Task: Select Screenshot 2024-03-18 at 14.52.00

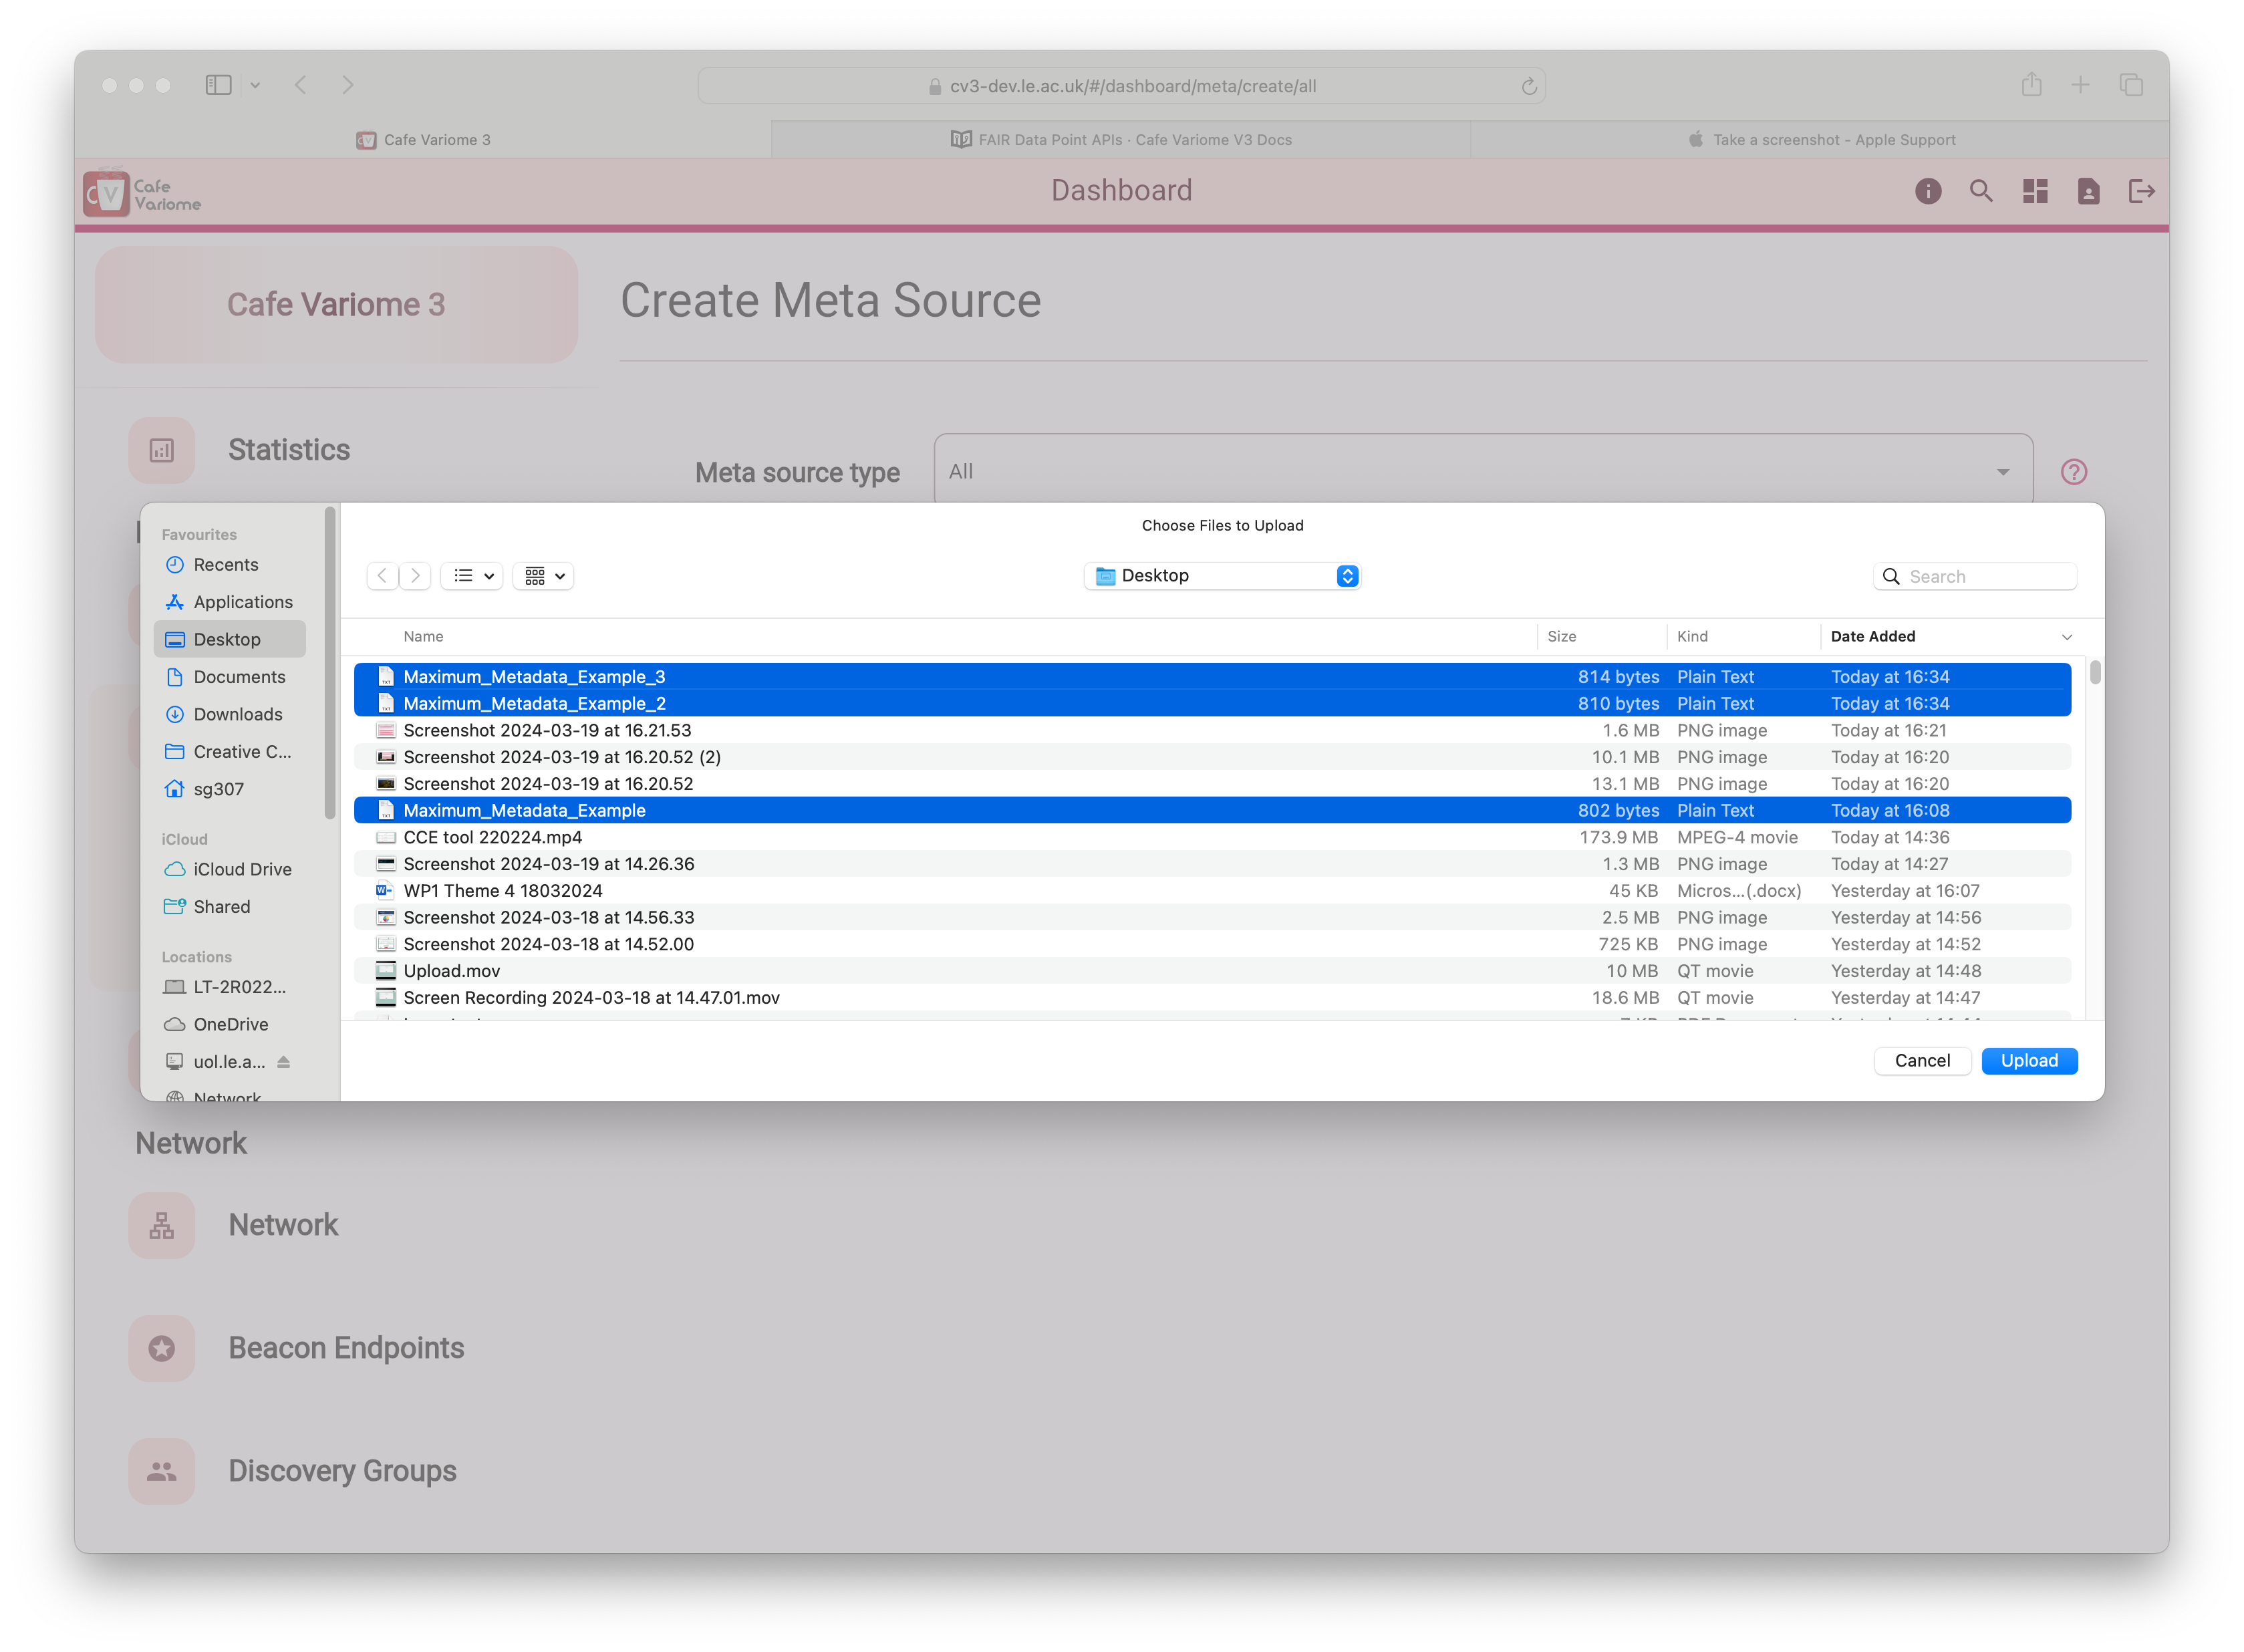Action: coord(1212,944)
